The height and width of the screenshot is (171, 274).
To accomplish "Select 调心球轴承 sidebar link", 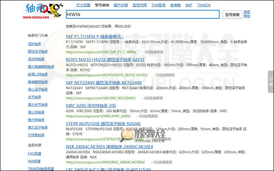I will pyautogui.click(x=36, y=112).
